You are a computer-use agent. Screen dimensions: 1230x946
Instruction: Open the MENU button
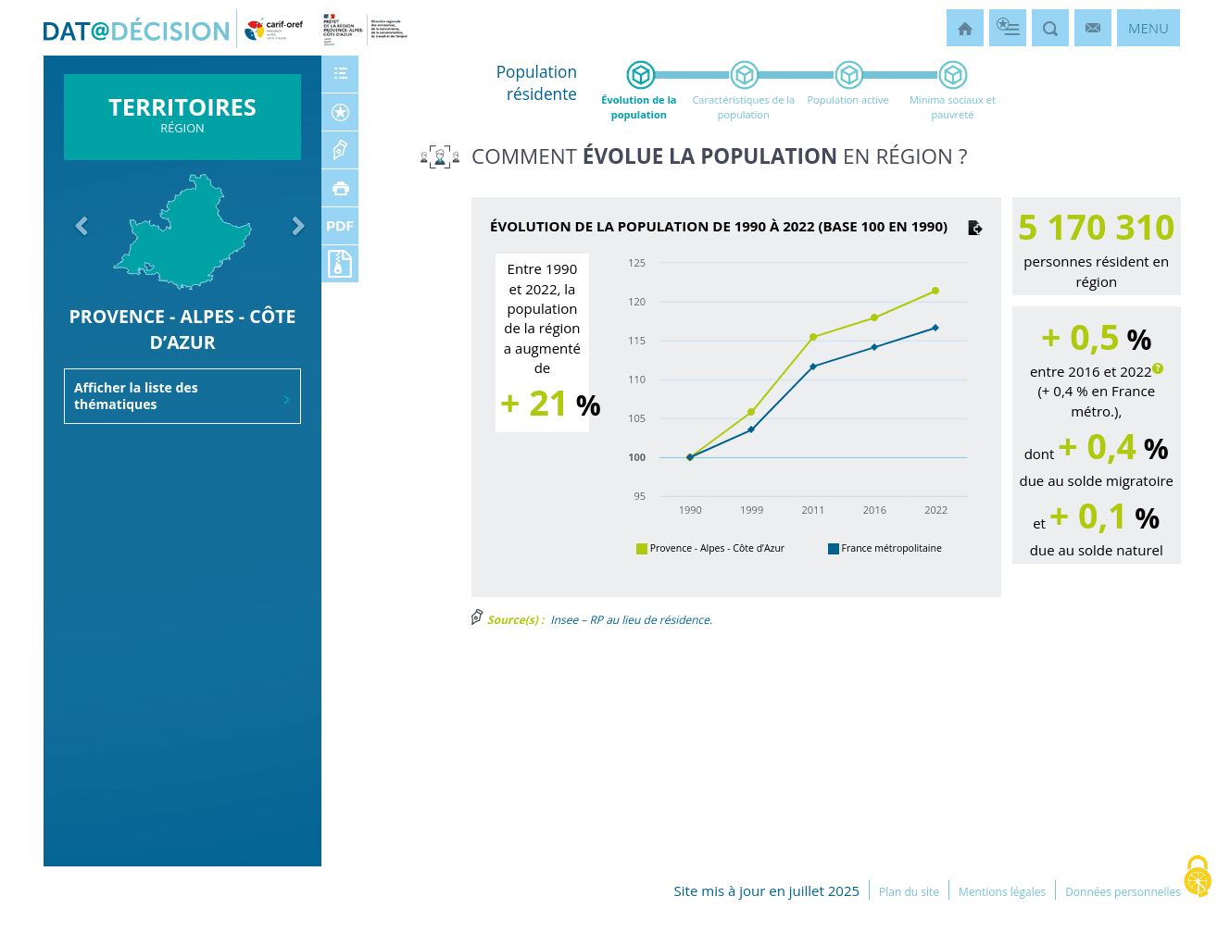(x=1148, y=29)
